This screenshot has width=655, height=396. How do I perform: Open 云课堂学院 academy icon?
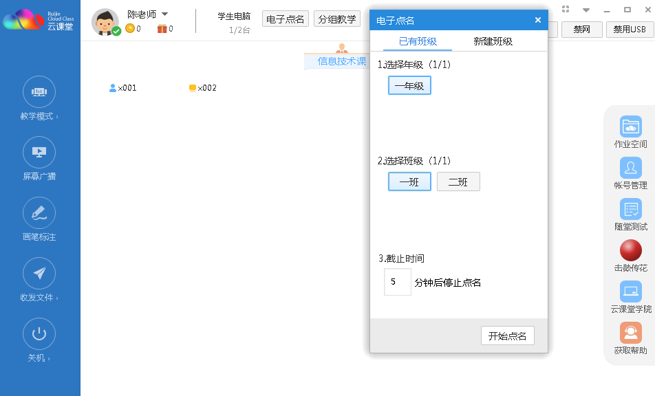coord(630,291)
